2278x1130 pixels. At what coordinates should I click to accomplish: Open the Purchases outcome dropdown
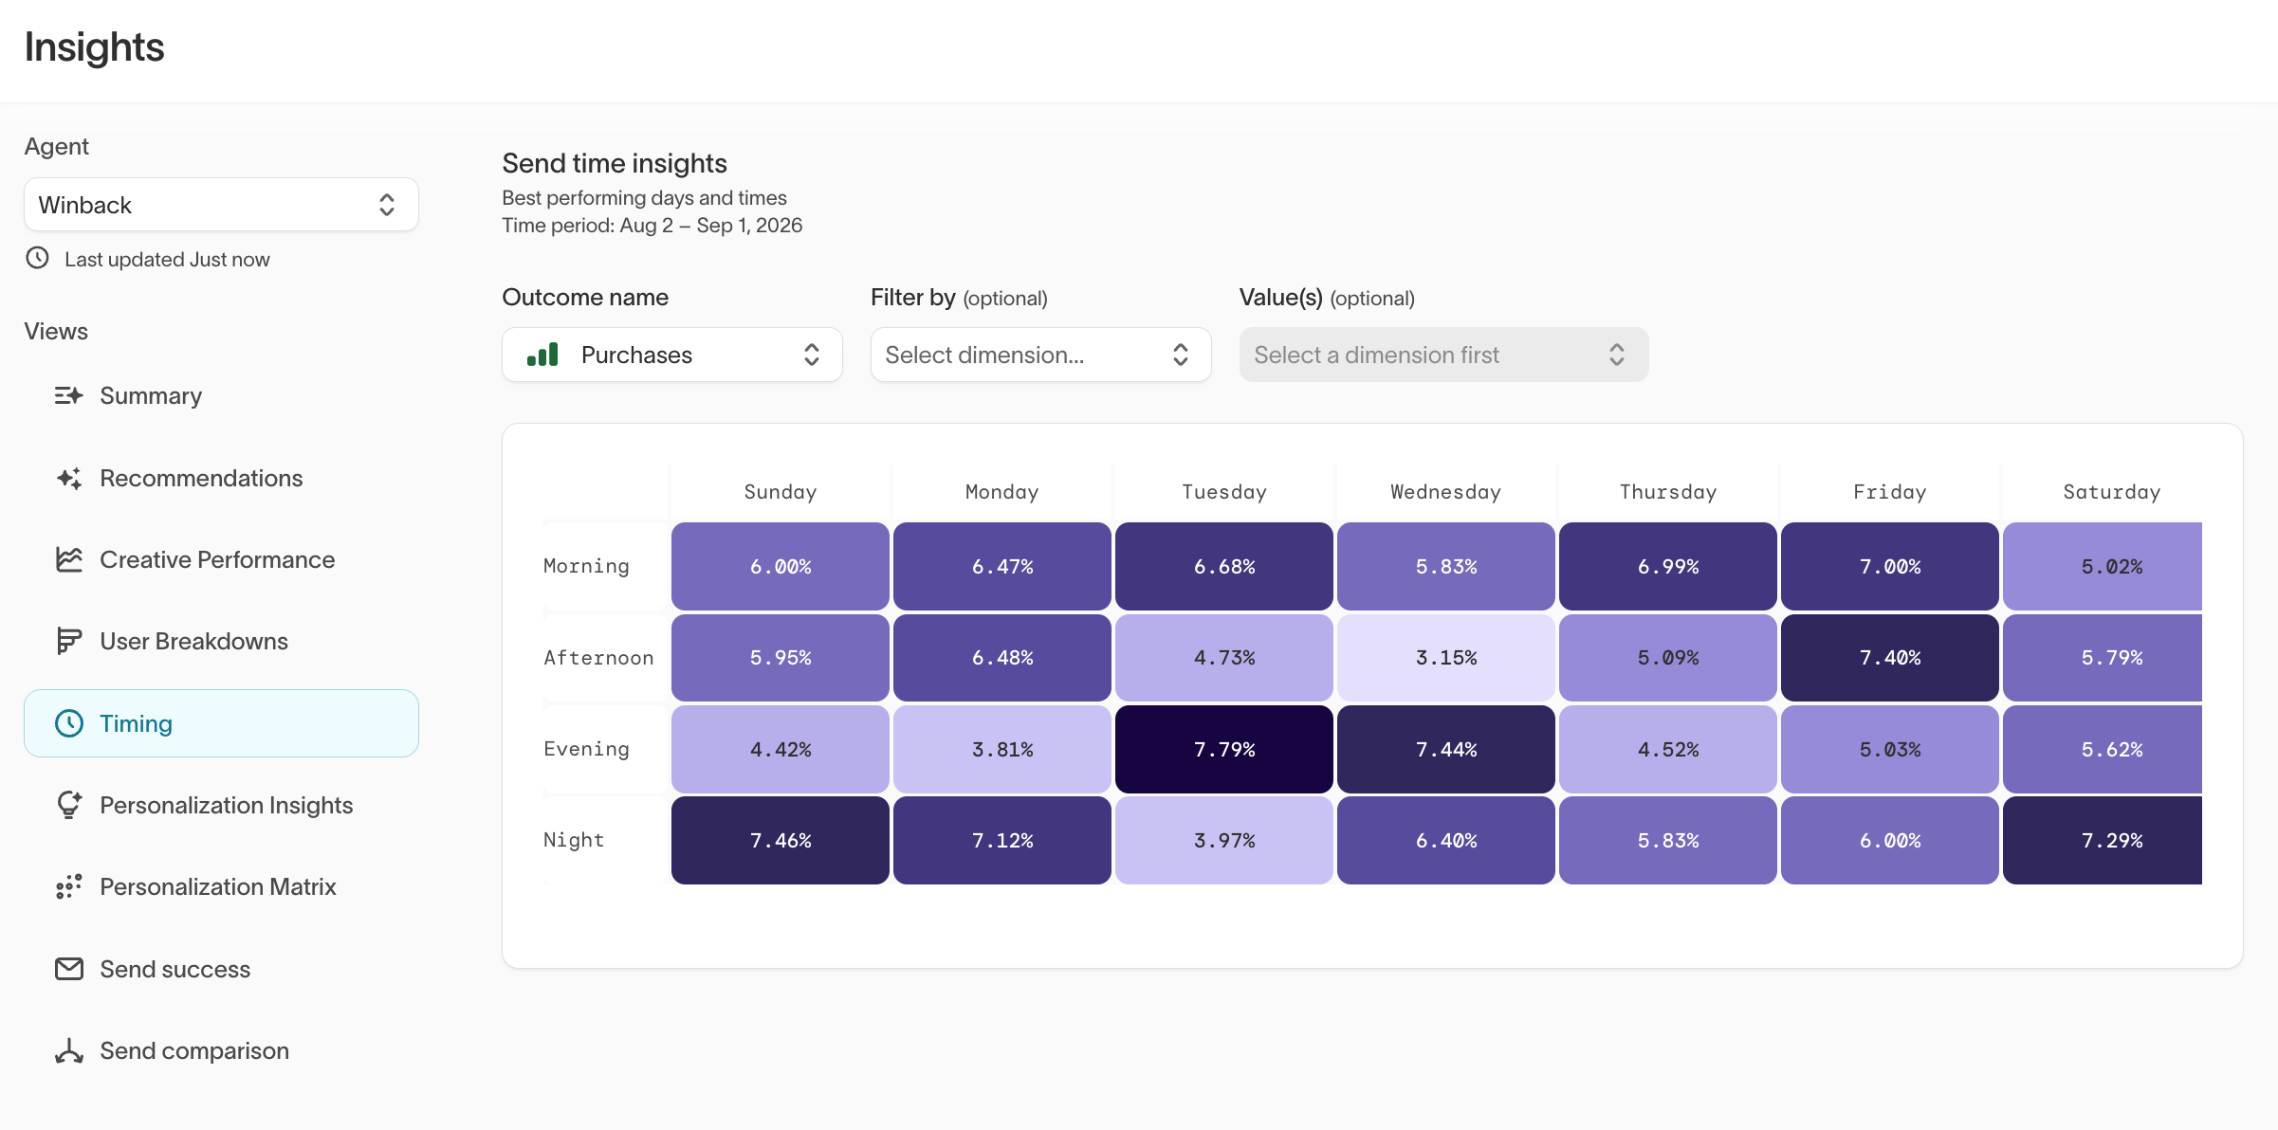coord(671,355)
